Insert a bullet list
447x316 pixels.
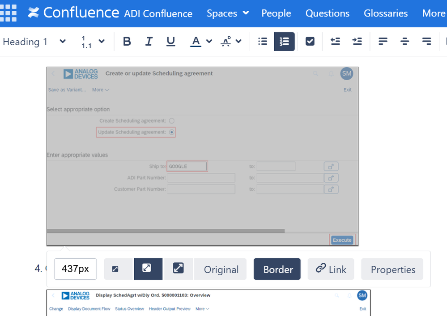pos(263,42)
